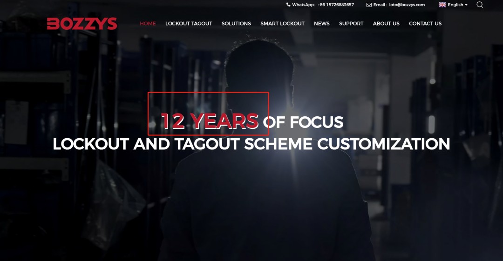Click the 'OF FOCUS' headline text
Screen dimensions: 503x261
(303, 122)
